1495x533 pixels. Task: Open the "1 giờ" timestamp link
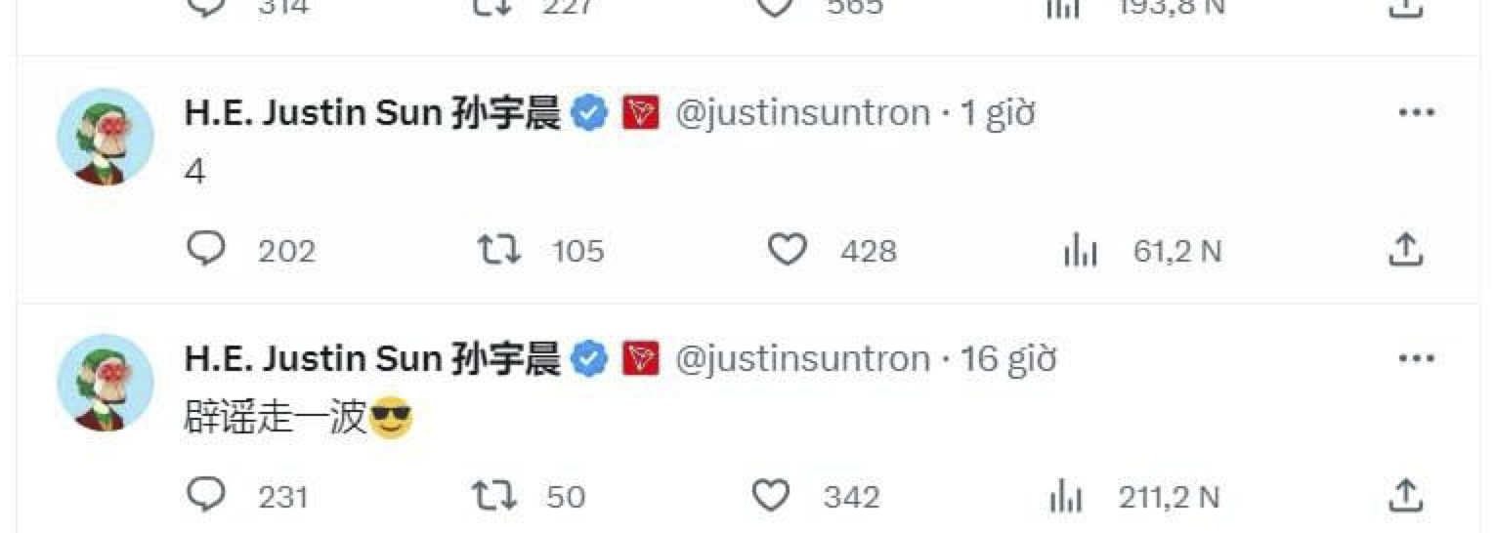[x=998, y=113]
